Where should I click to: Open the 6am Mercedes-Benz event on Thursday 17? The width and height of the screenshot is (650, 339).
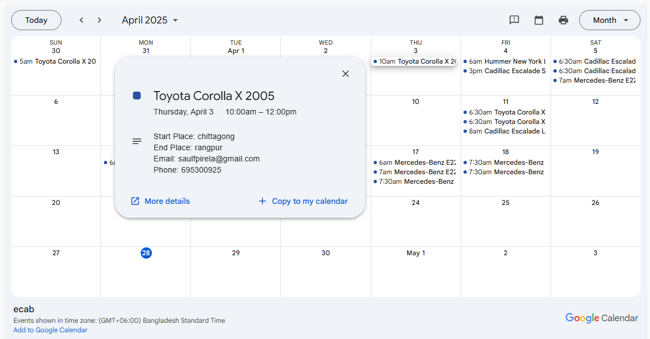click(415, 163)
